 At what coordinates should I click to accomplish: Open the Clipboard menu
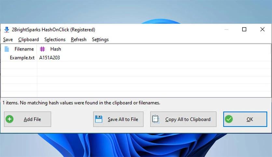[29, 40]
